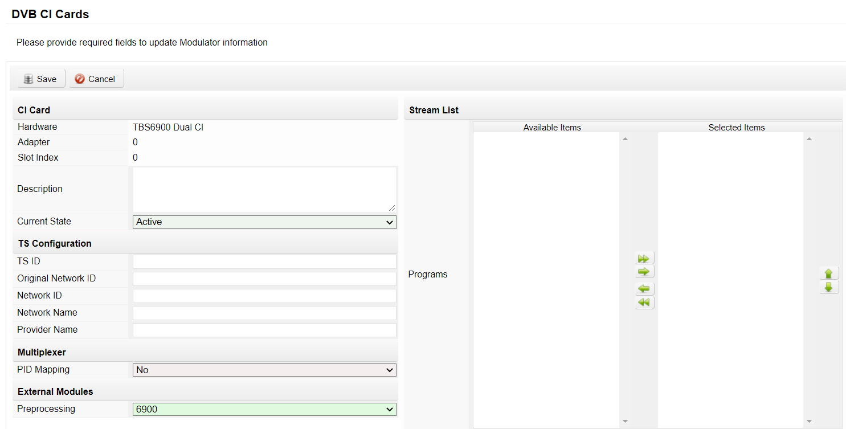Click the single left arrow to remove selected program
Viewport: 846px width, 429px height.
click(644, 289)
